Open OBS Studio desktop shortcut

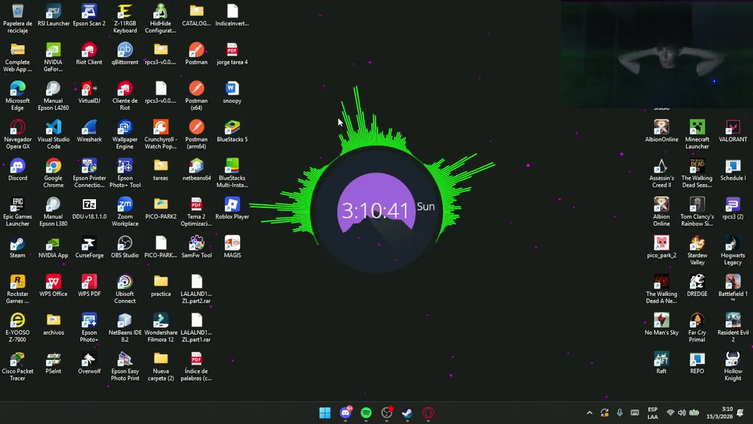coord(125,247)
